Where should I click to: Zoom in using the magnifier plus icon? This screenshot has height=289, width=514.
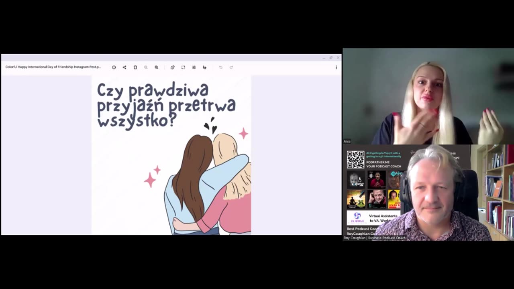point(156,67)
